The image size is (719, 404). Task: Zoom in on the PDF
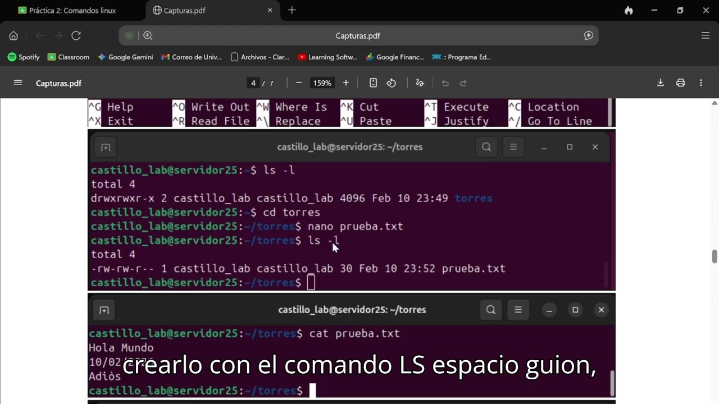click(346, 83)
